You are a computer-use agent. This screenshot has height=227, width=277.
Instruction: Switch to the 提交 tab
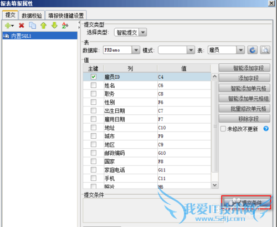[x=10, y=15]
